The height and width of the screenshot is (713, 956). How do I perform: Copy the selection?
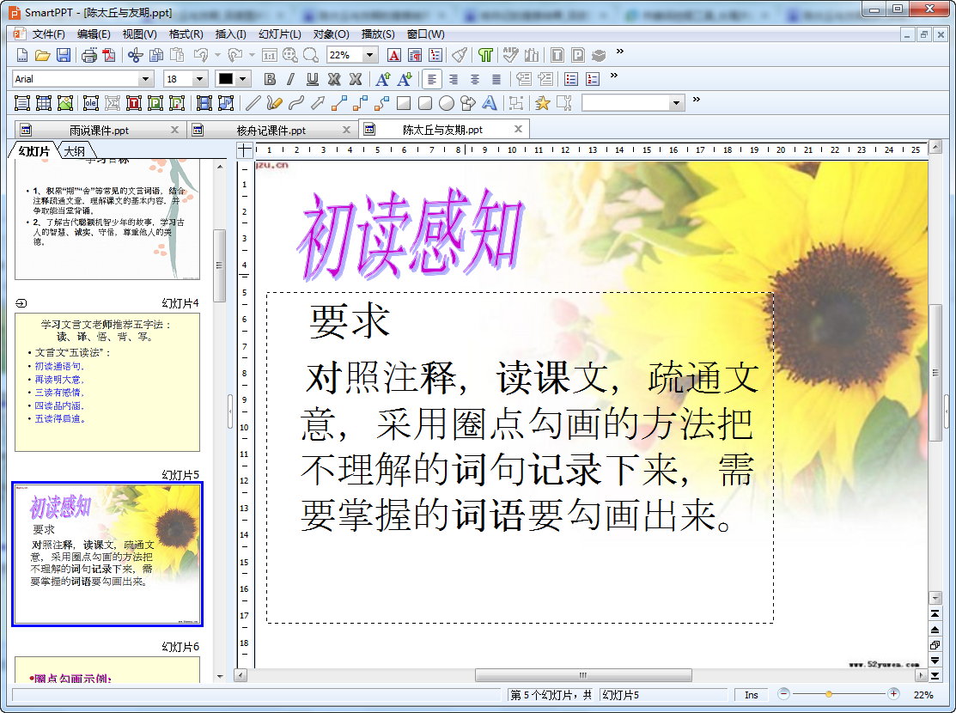(x=156, y=56)
